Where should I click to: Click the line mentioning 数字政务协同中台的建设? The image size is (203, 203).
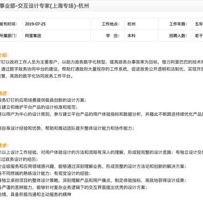click(x=102, y=69)
